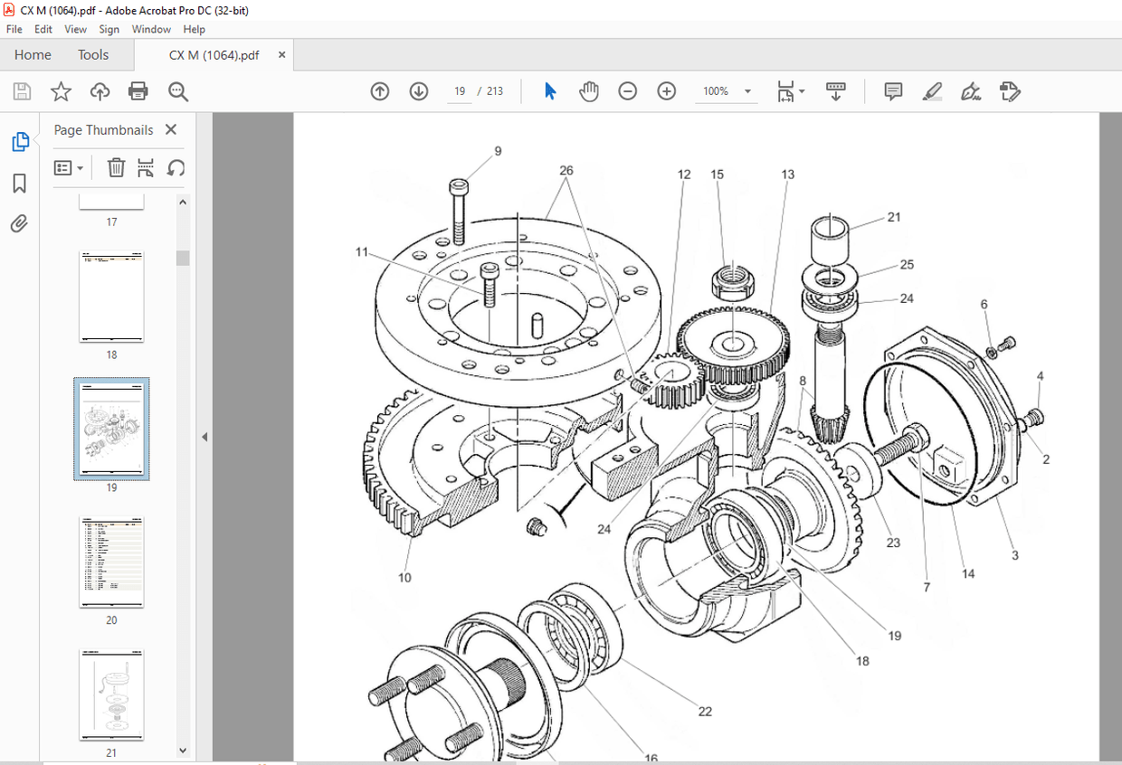This screenshot has width=1122, height=765.
Task: Add a comment with sticky note icon
Action: tap(893, 91)
